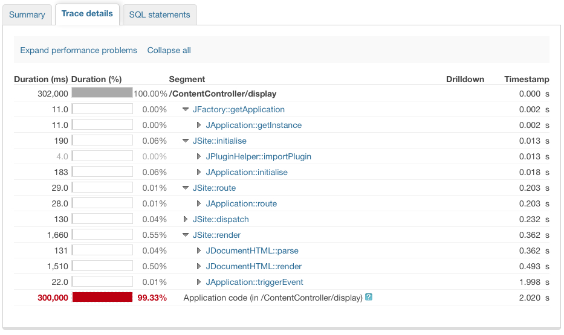
Task: Collapse the JSite::render segment arrow
Action: click(186, 235)
